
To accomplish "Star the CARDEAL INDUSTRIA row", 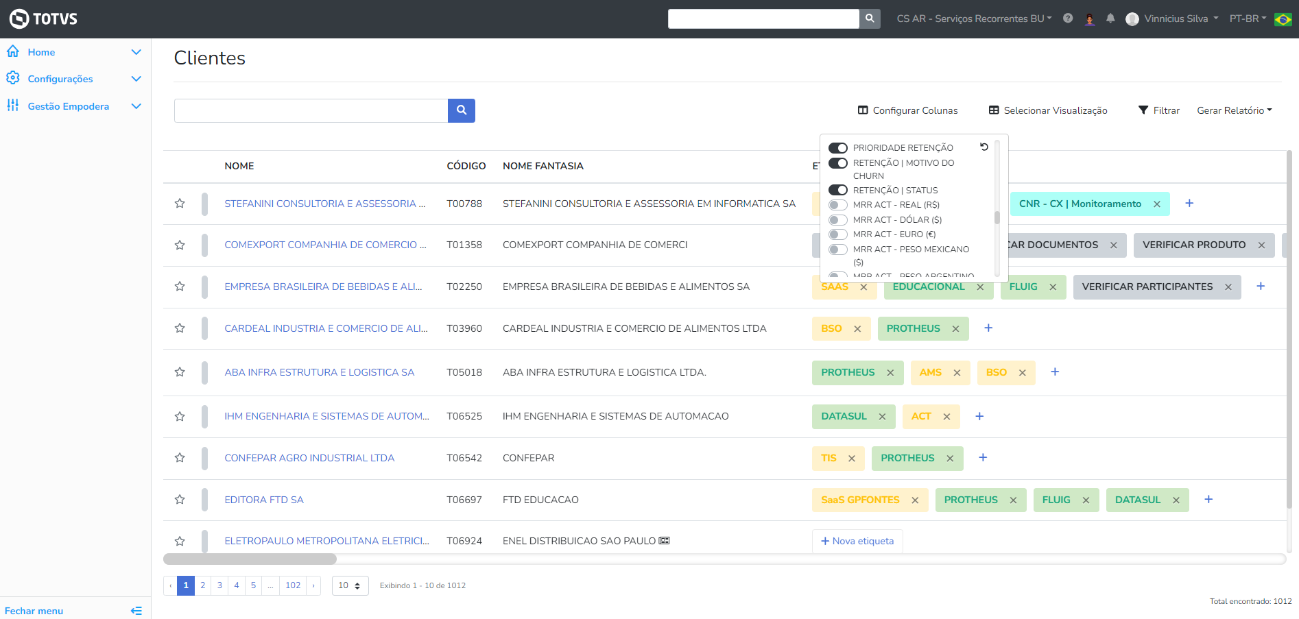I will point(180,328).
